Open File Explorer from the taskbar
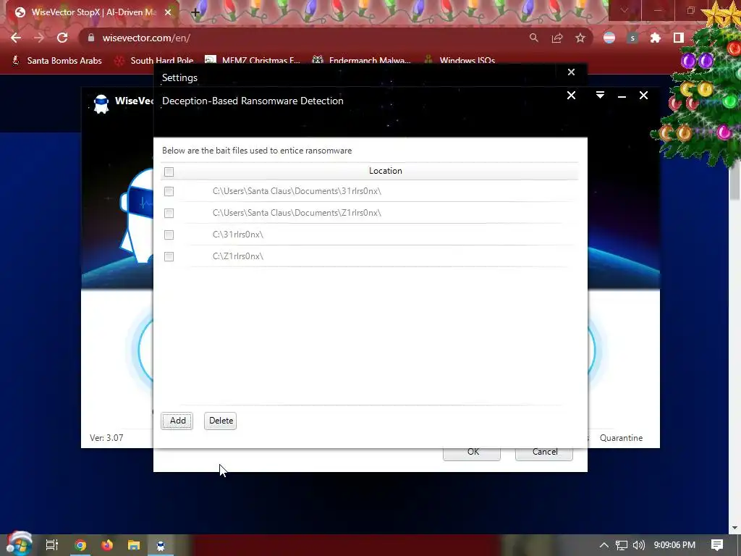 (134, 545)
